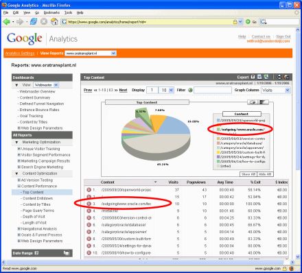Expand Navigational Analysis
302x273 pixels.
click(19, 228)
